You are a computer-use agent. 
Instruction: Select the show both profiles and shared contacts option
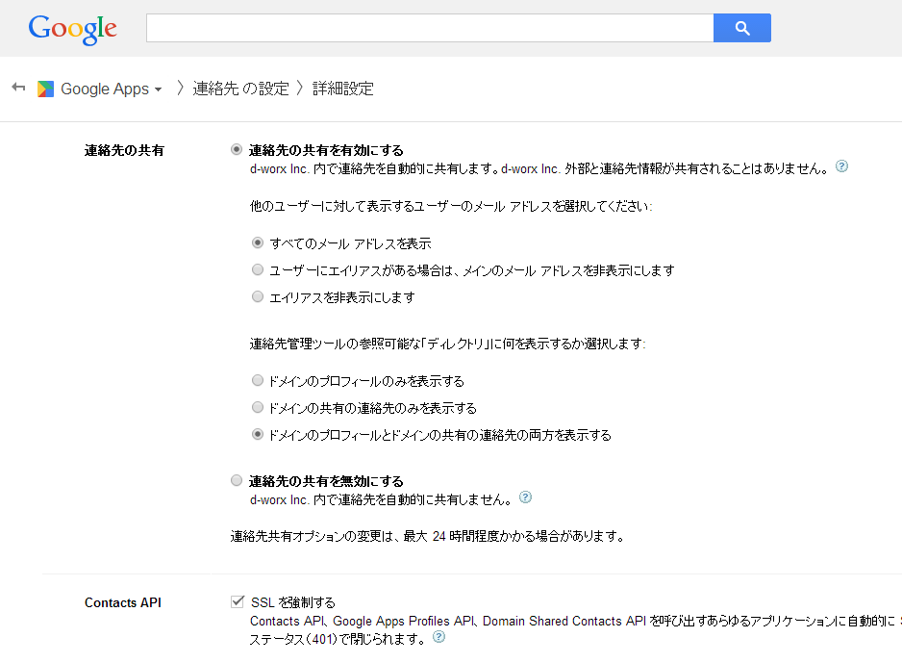257,434
